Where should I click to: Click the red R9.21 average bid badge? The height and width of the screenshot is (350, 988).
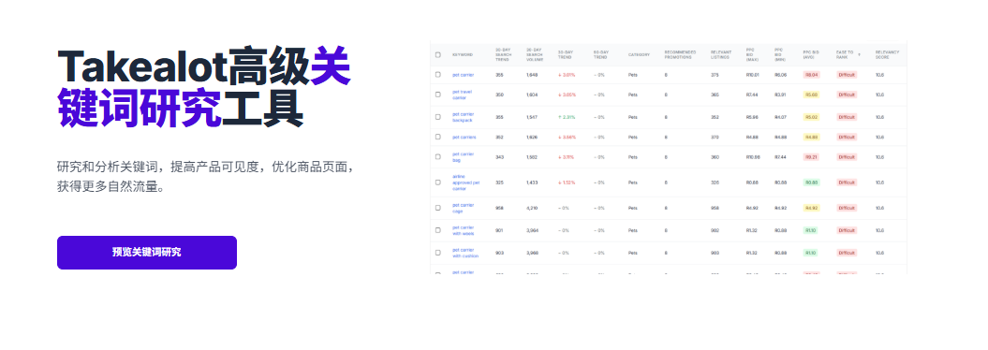click(811, 156)
